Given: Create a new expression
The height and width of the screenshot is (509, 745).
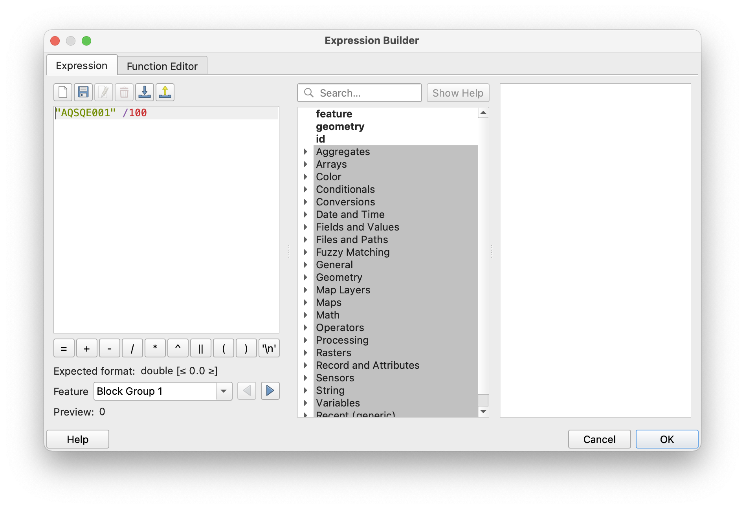Looking at the screenshot, I should [62, 92].
